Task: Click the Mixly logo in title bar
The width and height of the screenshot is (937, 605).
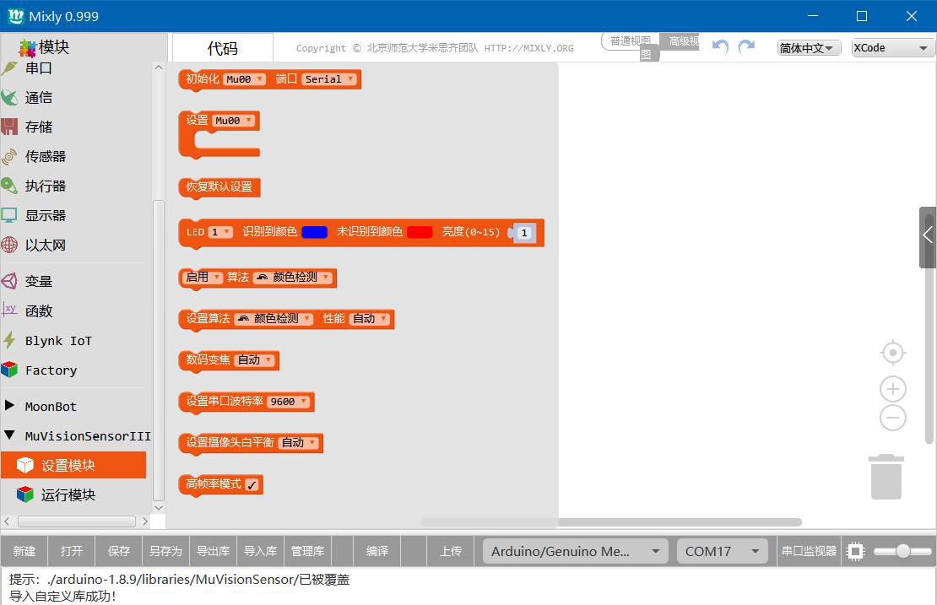Action: 16,16
